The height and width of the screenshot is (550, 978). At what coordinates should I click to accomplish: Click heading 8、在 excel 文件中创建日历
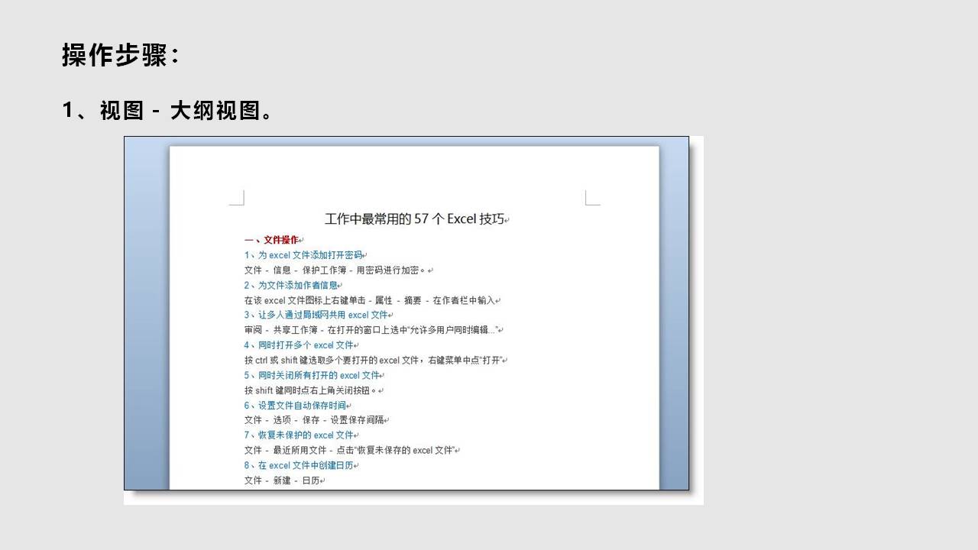click(300, 465)
